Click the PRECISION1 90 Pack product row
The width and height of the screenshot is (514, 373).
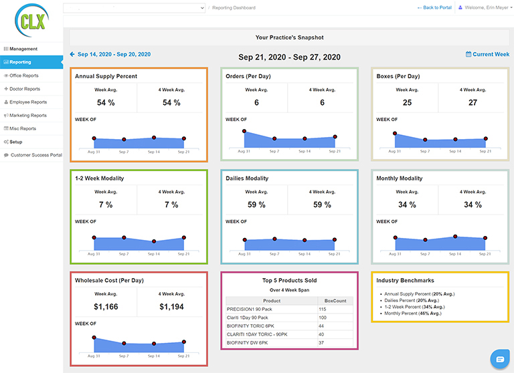(289, 309)
